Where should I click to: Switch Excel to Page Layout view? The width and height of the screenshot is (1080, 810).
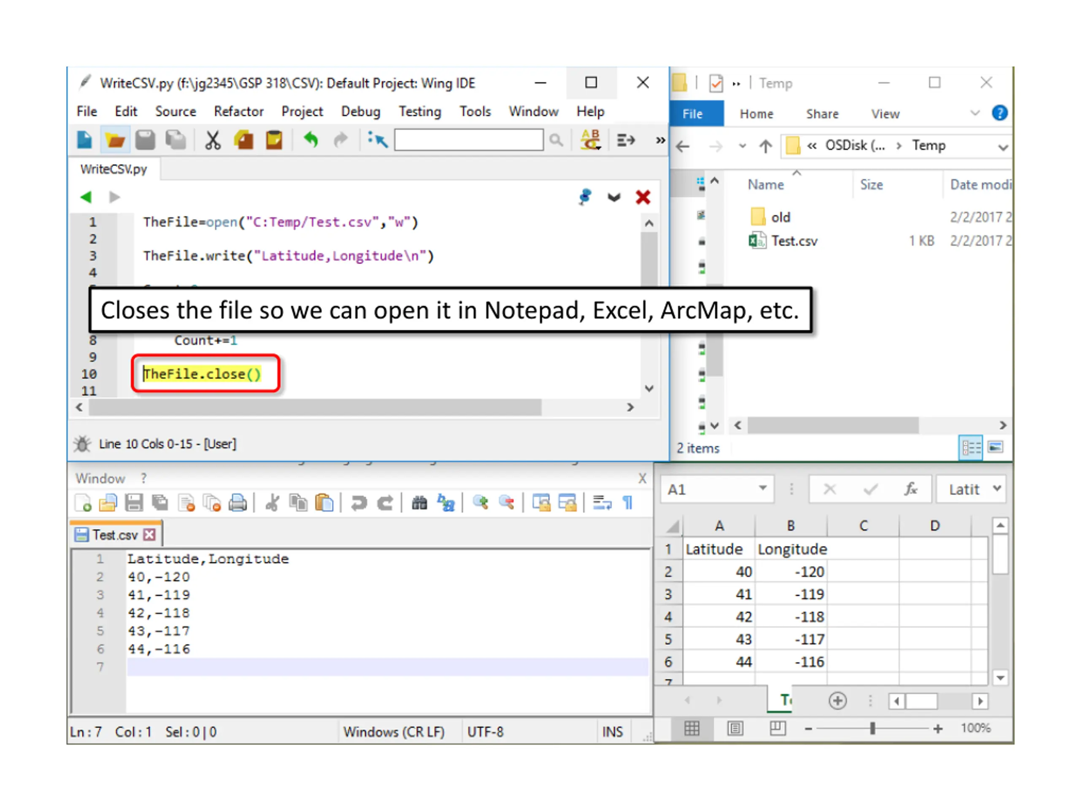point(735,729)
